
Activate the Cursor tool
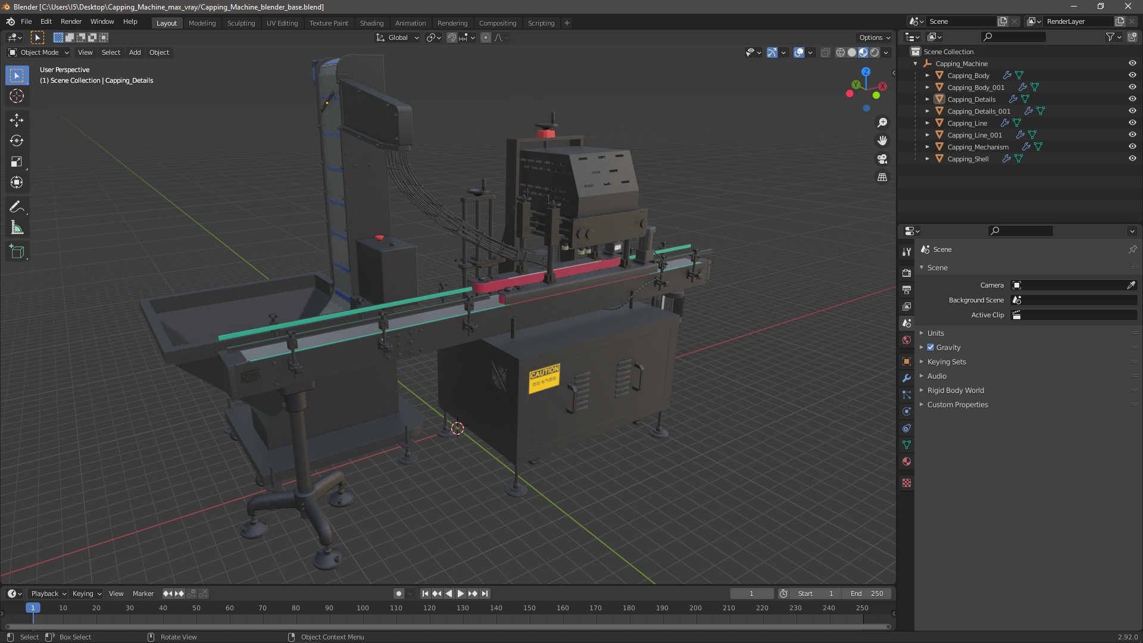pyautogui.click(x=17, y=96)
